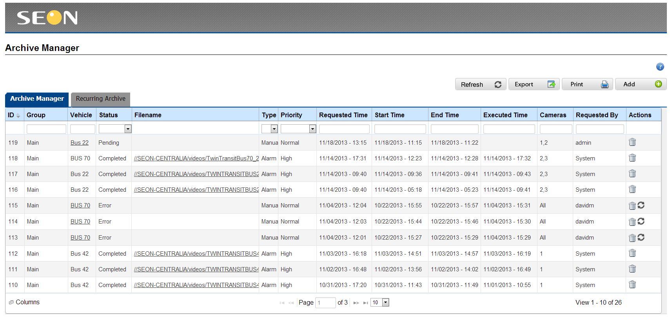Focus the Group filter field
The image size is (670, 318).
click(x=46, y=129)
